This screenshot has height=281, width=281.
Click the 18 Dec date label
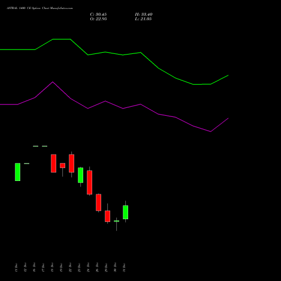pos(52,268)
